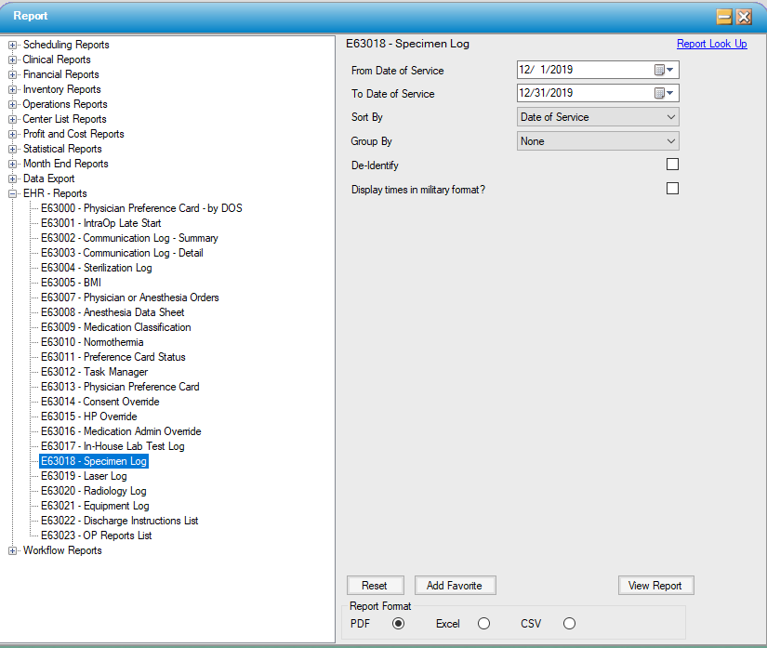Collapse the EHR - Reports node

coord(13,193)
